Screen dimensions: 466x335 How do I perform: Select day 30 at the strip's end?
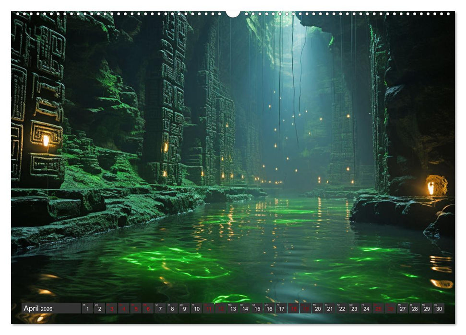click(439, 309)
